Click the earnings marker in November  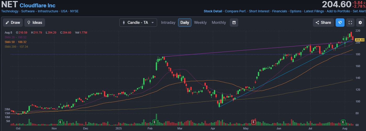(60, 122)
